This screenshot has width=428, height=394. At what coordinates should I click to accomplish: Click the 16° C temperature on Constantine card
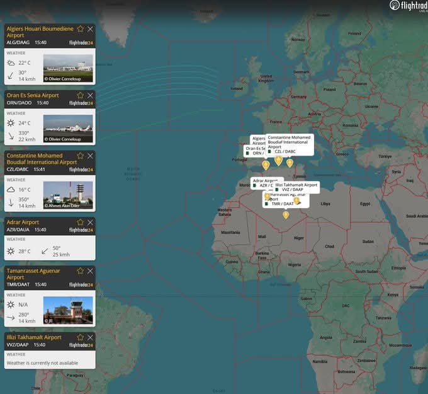[x=25, y=190]
